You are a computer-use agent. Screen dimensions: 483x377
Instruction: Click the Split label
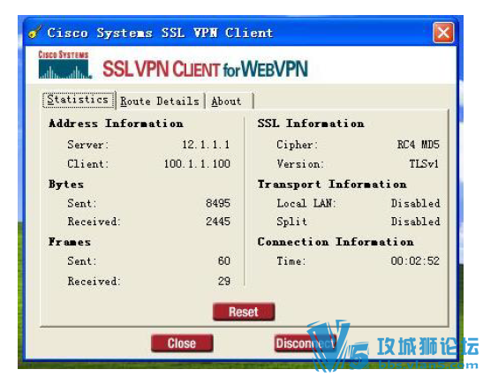[291, 222]
